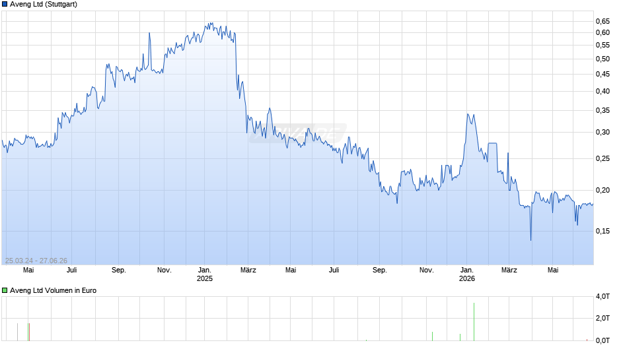Viewport: 621px width, 347px height.
Task: Click the date range '25.03.24 - 27.06.26'
Action: click(36, 261)
